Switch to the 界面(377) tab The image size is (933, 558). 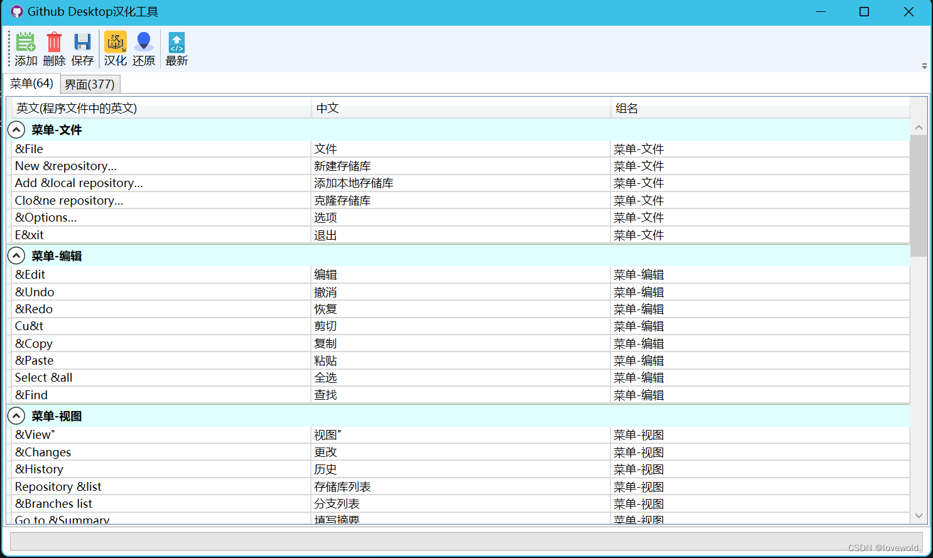pos(90,84)
